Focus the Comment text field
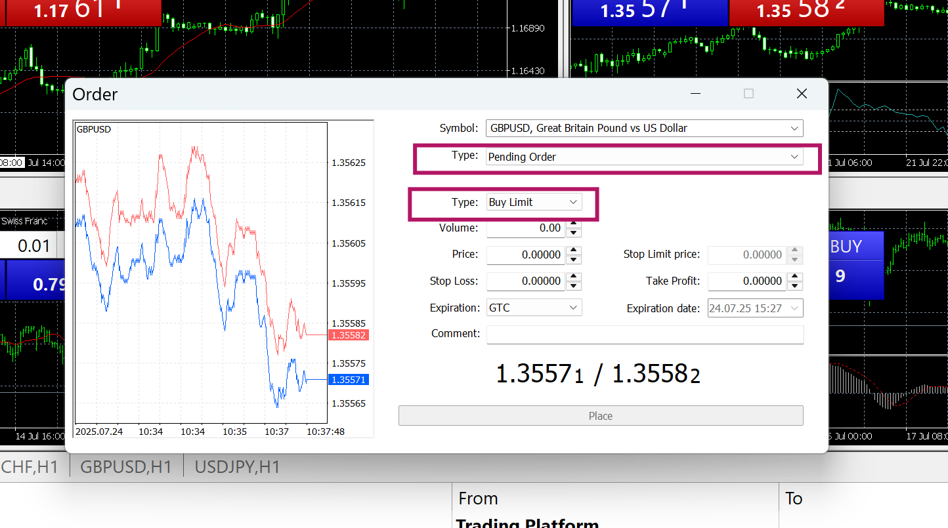 pyautogui.click(x=644, y=334)
